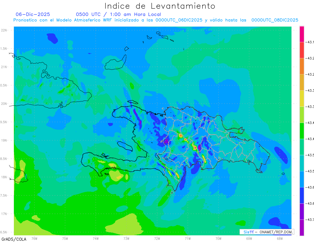Click the '69W' longitude label

pos(249,238)
